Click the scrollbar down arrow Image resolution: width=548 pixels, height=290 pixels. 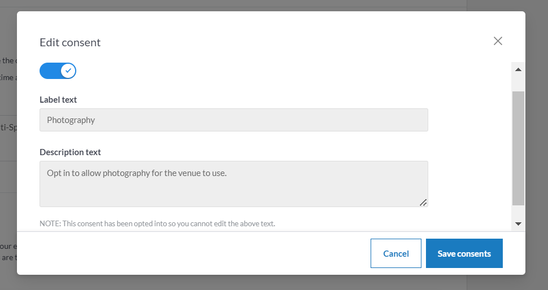(x=518, y=224)
